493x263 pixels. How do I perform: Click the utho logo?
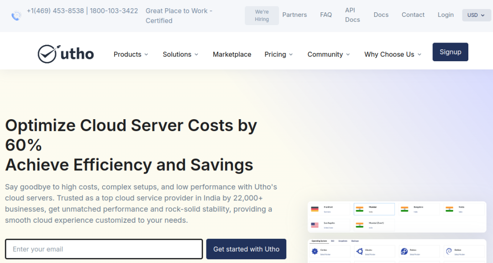[x=66, y=54]
